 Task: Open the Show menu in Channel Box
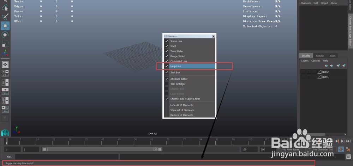point(334,3)
